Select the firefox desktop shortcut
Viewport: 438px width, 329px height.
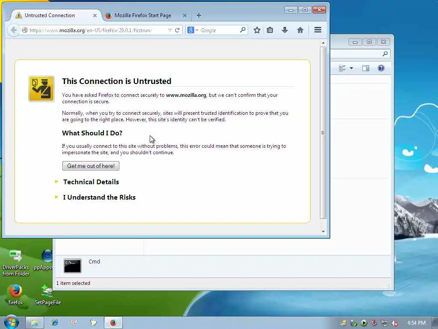(x=15, y=295)
